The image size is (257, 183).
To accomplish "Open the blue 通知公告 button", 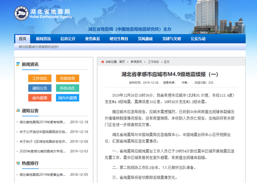I will coord(40,88).
